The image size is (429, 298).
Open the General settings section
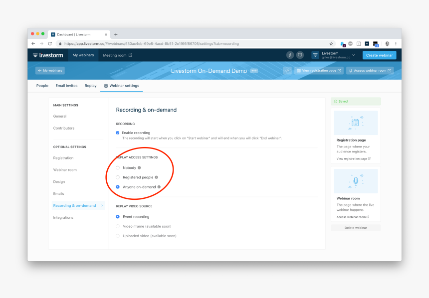tap(60, 116)
